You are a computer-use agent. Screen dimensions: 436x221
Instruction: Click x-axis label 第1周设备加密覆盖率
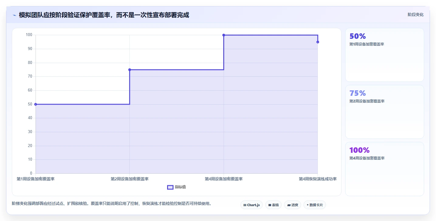pyautogui.click(x=36, y=179)
